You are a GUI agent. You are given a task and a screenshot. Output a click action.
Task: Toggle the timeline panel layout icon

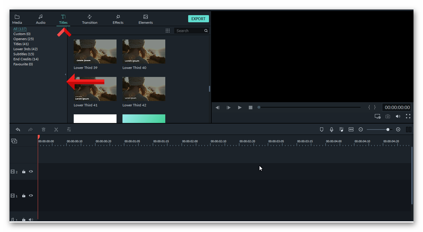tap(408, 130)
